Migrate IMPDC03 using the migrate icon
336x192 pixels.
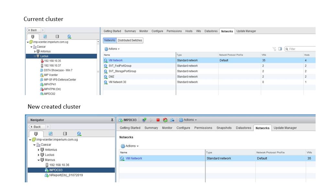pos(172,120)
